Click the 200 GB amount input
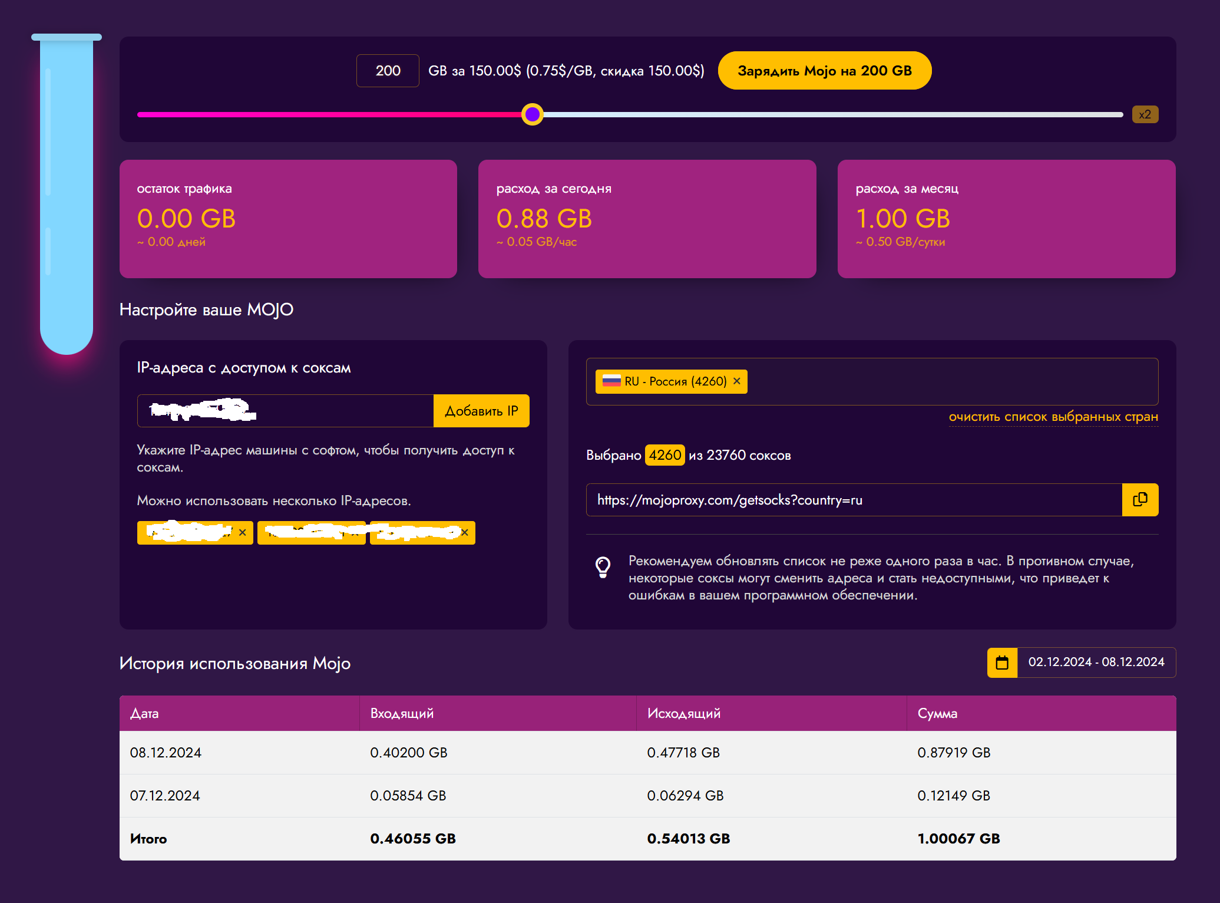The width and height of the screenshot is (1220, 903). [x=388, y=71]
